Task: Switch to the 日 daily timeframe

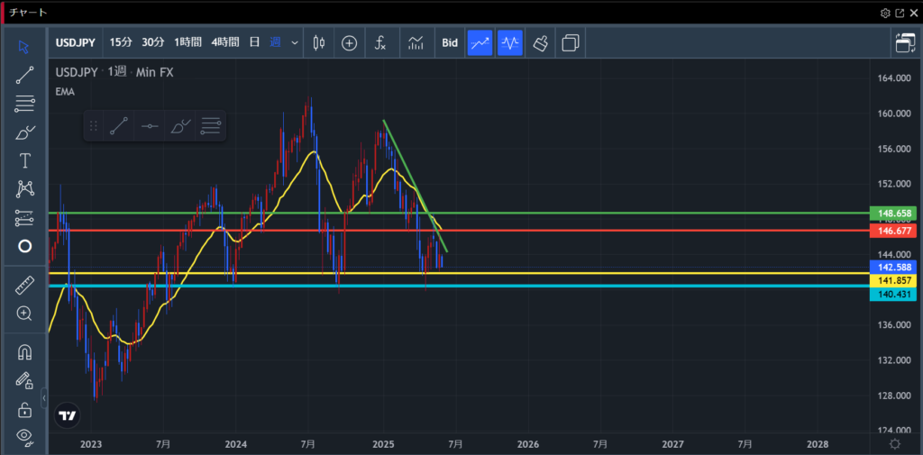Action: pyautogui.click(x=254, y=42)
